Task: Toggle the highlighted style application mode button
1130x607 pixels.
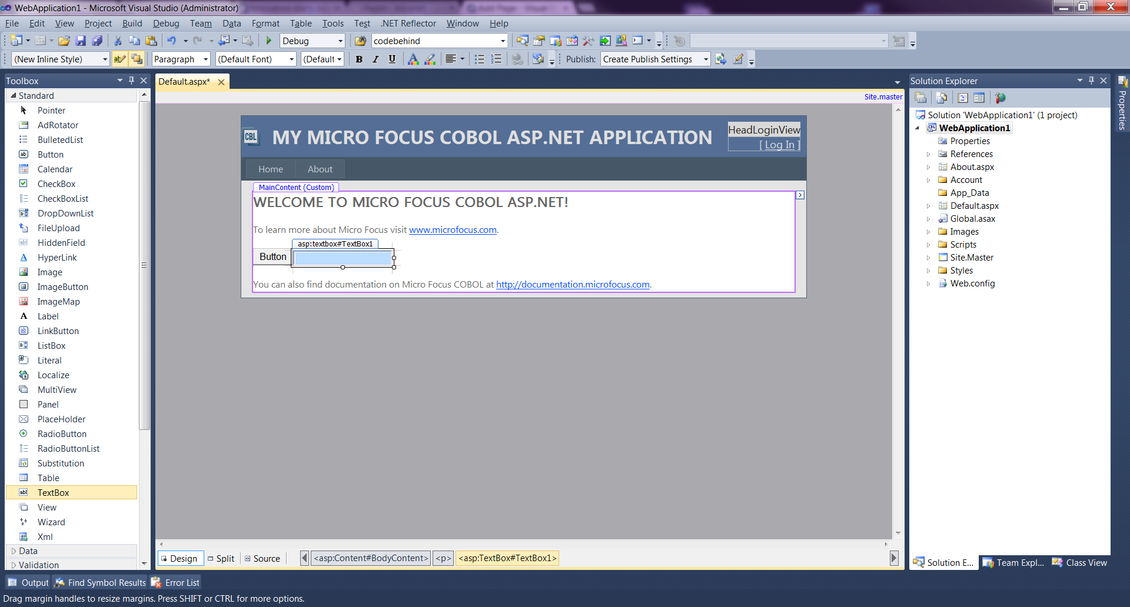Action: [119, 59]
